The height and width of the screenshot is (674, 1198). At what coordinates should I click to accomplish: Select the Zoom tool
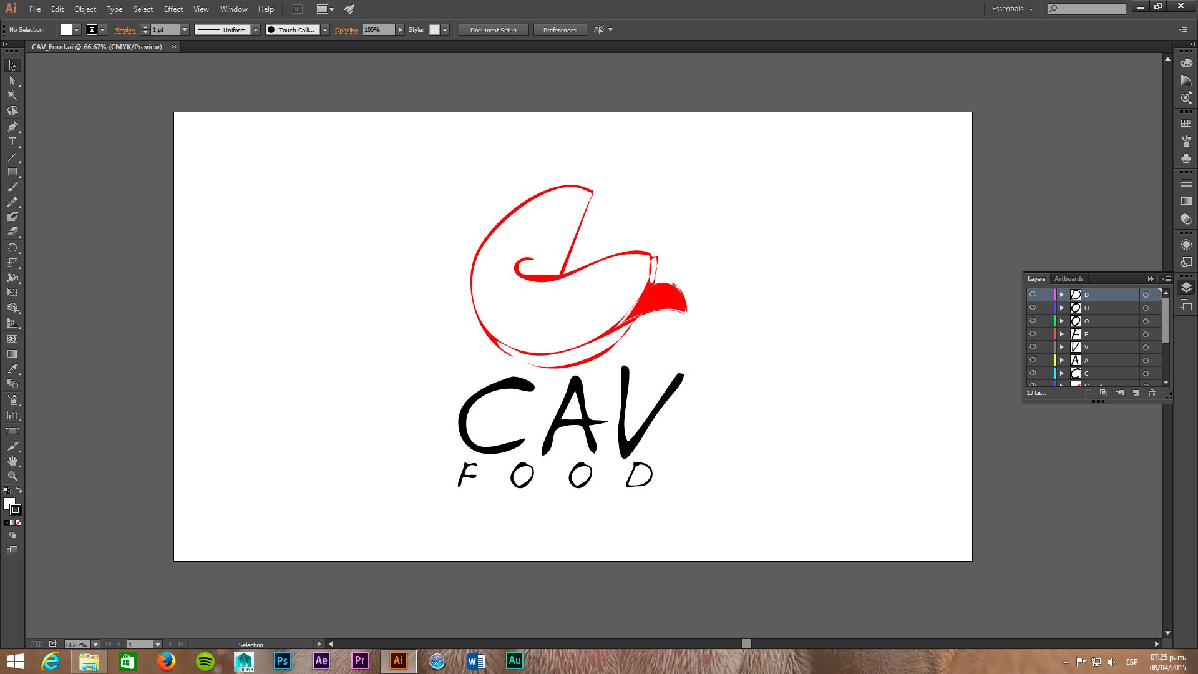point(12,476)
